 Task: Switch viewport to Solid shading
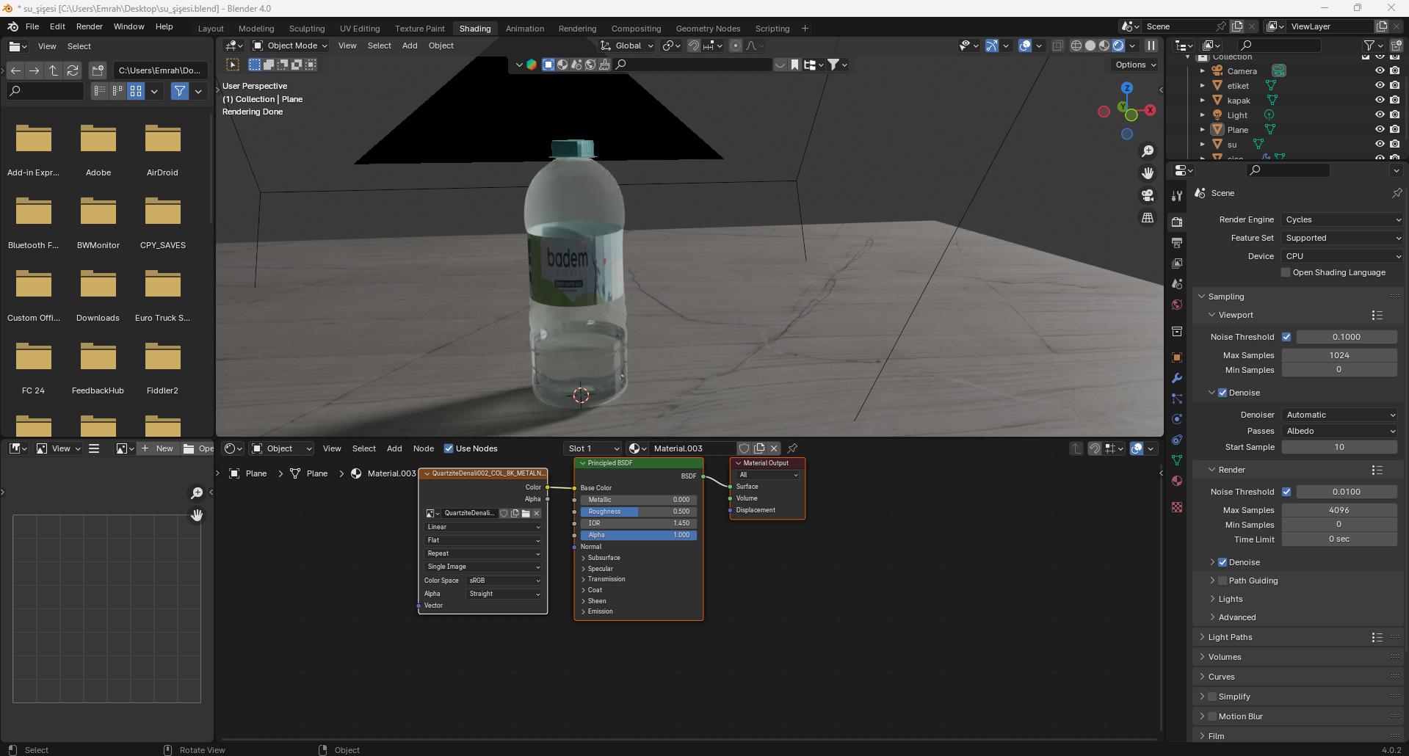[x=1090, y=46]
